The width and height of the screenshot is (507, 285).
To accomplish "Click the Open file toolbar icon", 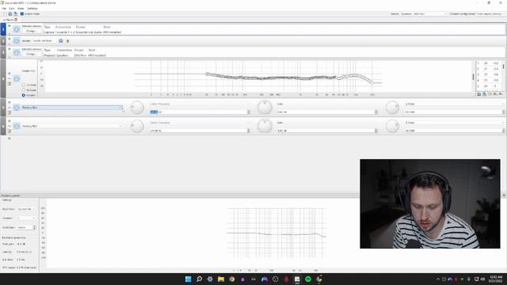I will coord(10,14).
